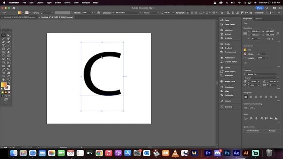The image size is (283, 159).
Task: Open font family dropdown in Properties
Action: pyautogui.click(x=278, y=74)
